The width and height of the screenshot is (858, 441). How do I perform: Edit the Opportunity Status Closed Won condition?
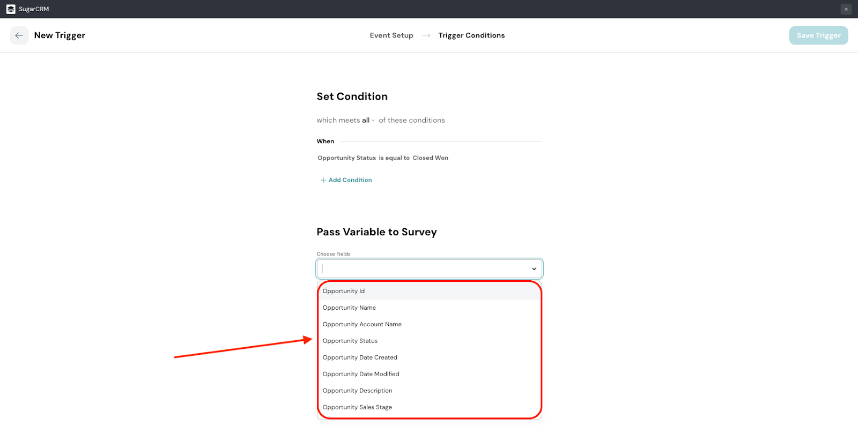[x=382, y=158]
